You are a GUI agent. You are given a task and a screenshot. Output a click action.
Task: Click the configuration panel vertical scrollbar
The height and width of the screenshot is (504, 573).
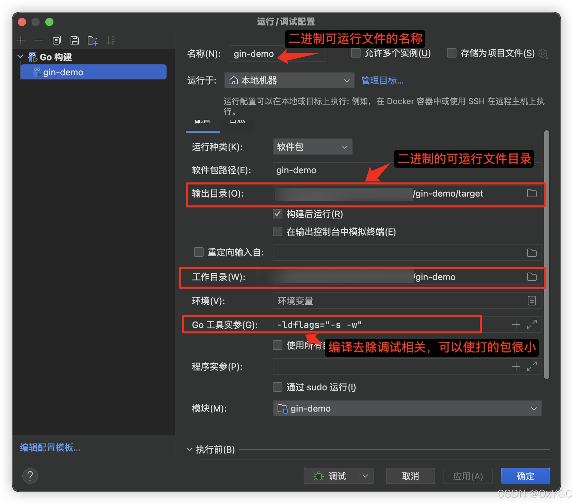pyautogui.click(x=547, y=255)
